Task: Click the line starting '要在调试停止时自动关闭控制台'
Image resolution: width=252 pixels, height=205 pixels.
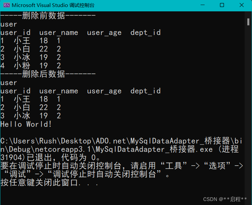Action: 121,166
